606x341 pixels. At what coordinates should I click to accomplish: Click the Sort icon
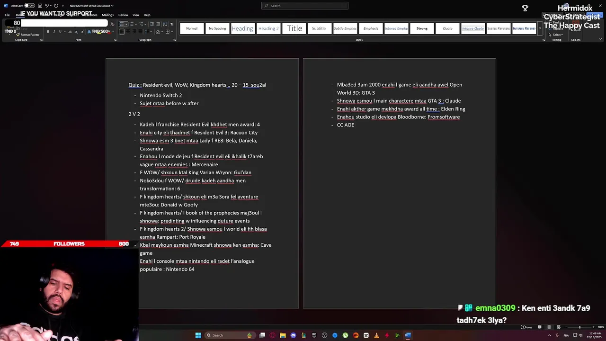click(165, 24)
